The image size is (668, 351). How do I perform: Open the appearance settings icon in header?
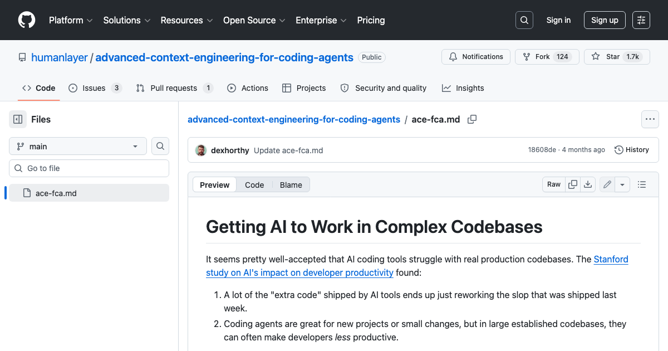[641, 20]
